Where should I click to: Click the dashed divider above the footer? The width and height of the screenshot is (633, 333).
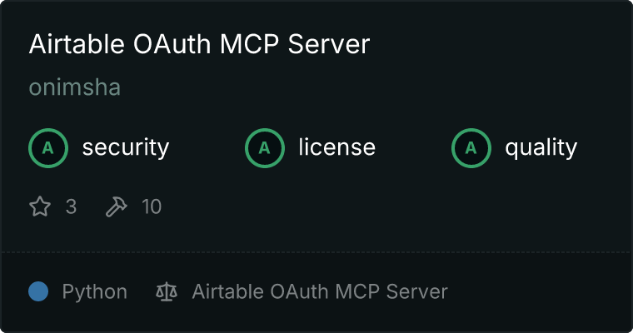pyautogui.click(x=316, y=252)
